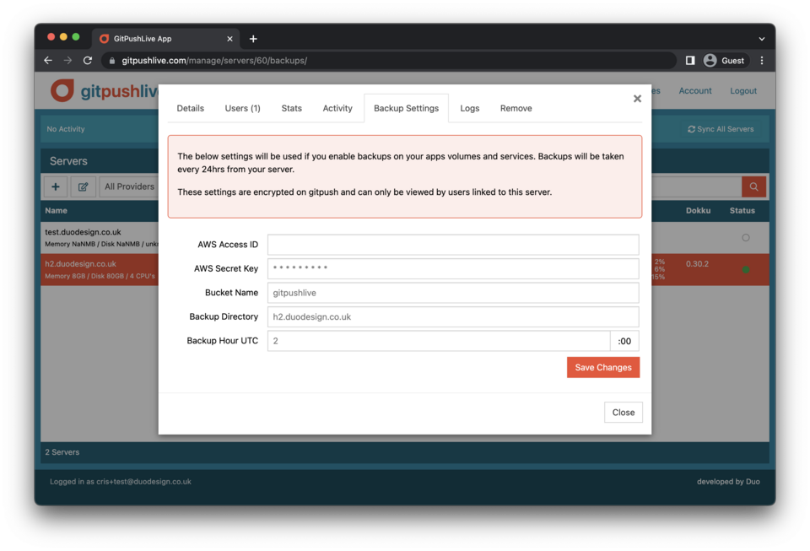Click the browser forward arrow

point(67,61)
